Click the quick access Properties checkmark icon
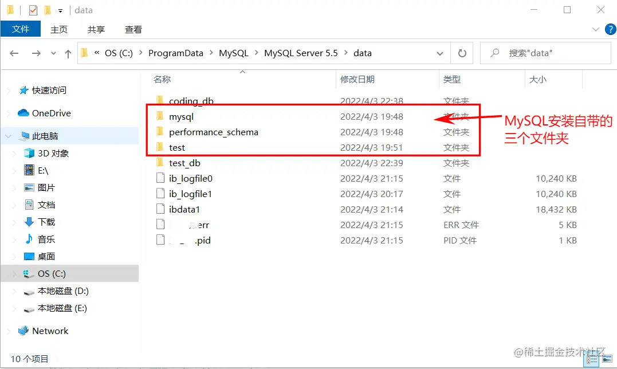617x369 pixels. (33, 10)
